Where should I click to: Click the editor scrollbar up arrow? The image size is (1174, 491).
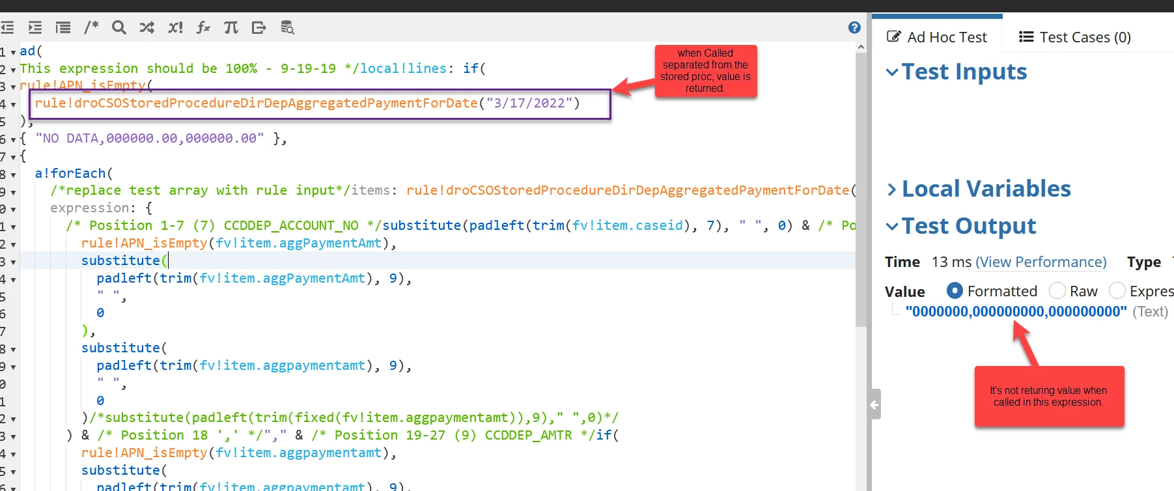[x=861, y=47]
